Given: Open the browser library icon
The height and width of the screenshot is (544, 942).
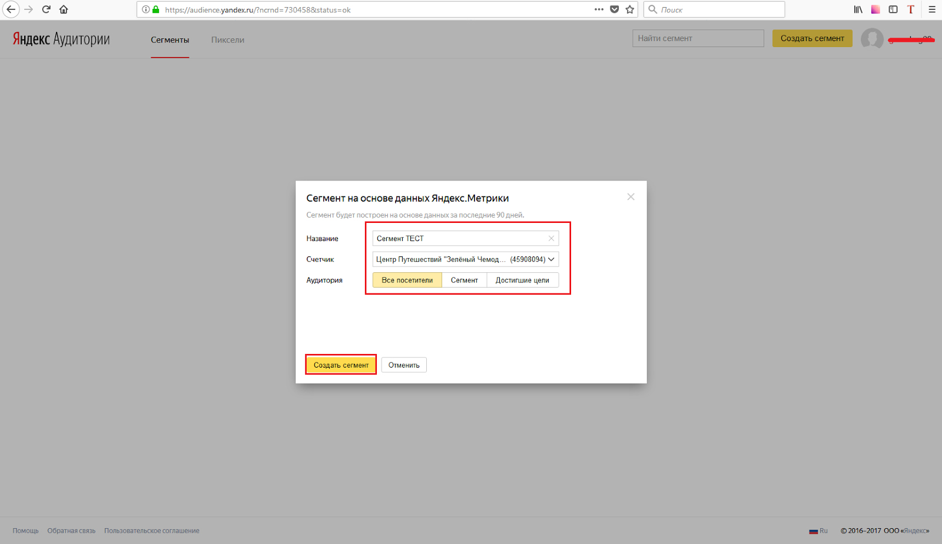Looking at the screenshot, I should pos(858,9).
